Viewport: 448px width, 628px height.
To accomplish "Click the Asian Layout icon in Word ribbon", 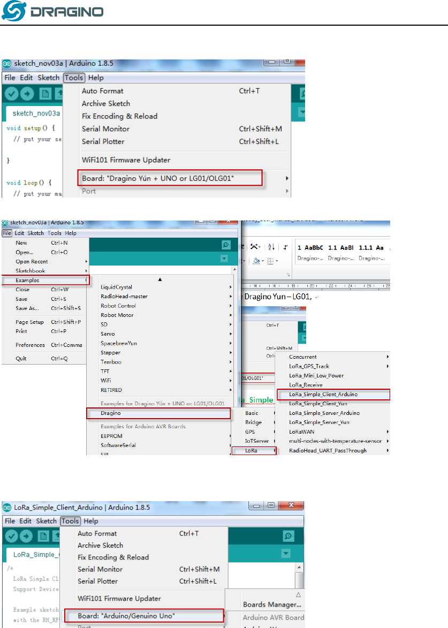I will pos(254,247).
